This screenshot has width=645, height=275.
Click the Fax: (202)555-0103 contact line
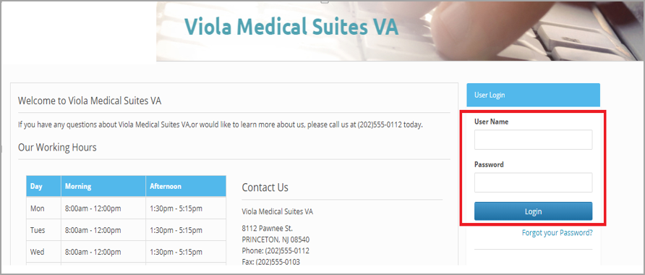tap(271, 262)
